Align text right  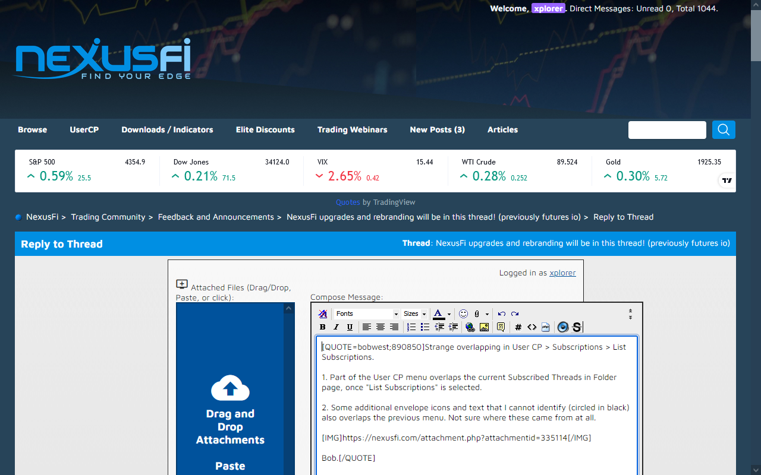394,327
